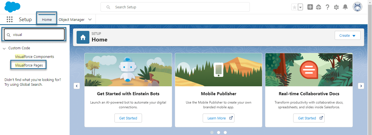The height and width of the screenshot is (135, 372).
Task: Open the user profile avatar
Action: coord(358,7)
